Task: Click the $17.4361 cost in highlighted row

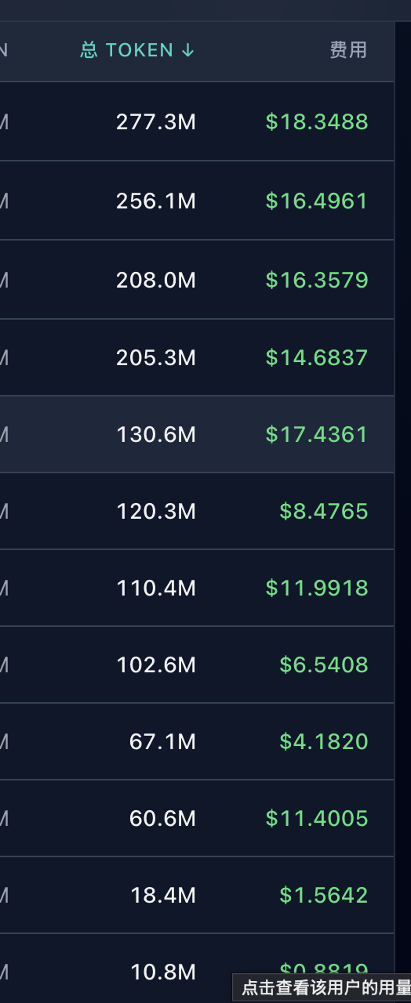Action: 317,434
